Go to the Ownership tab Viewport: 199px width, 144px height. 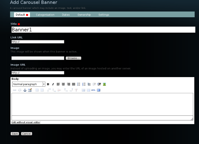pyautogui.click(x=84, y=15)
